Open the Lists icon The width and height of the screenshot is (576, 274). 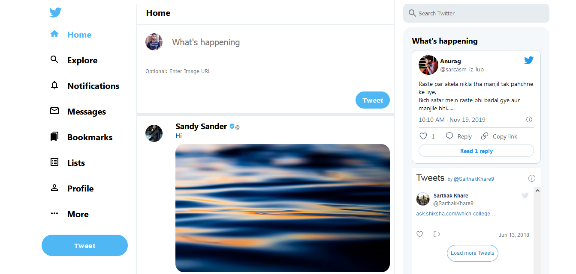tap(54, 162)
